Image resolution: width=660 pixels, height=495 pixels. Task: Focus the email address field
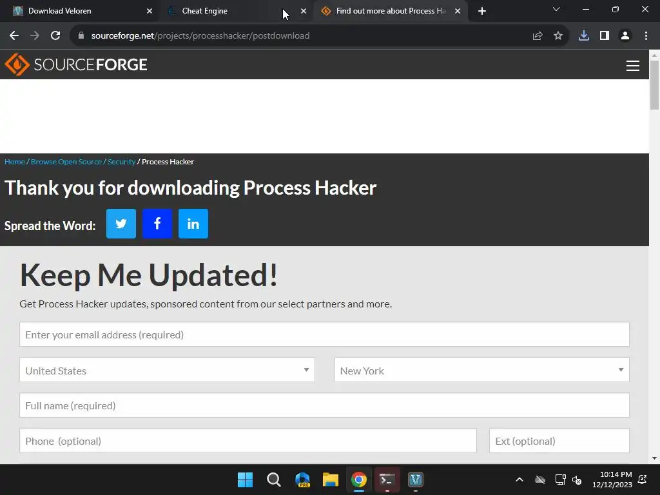(x=325, y=335)
